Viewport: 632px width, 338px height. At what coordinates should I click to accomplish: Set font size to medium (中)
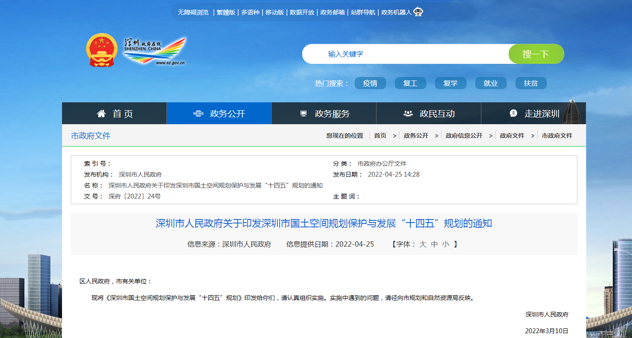434,244
